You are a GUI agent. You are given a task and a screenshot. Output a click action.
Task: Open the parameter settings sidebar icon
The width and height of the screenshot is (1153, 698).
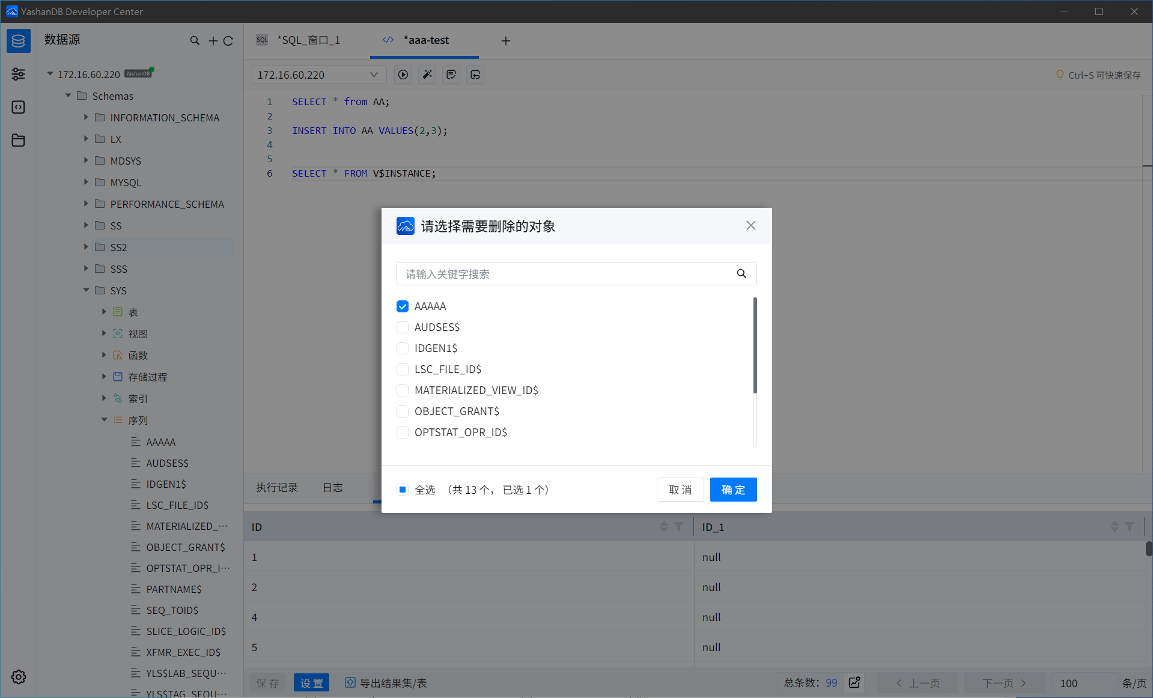pyautogui.click(x=18, y=74)
